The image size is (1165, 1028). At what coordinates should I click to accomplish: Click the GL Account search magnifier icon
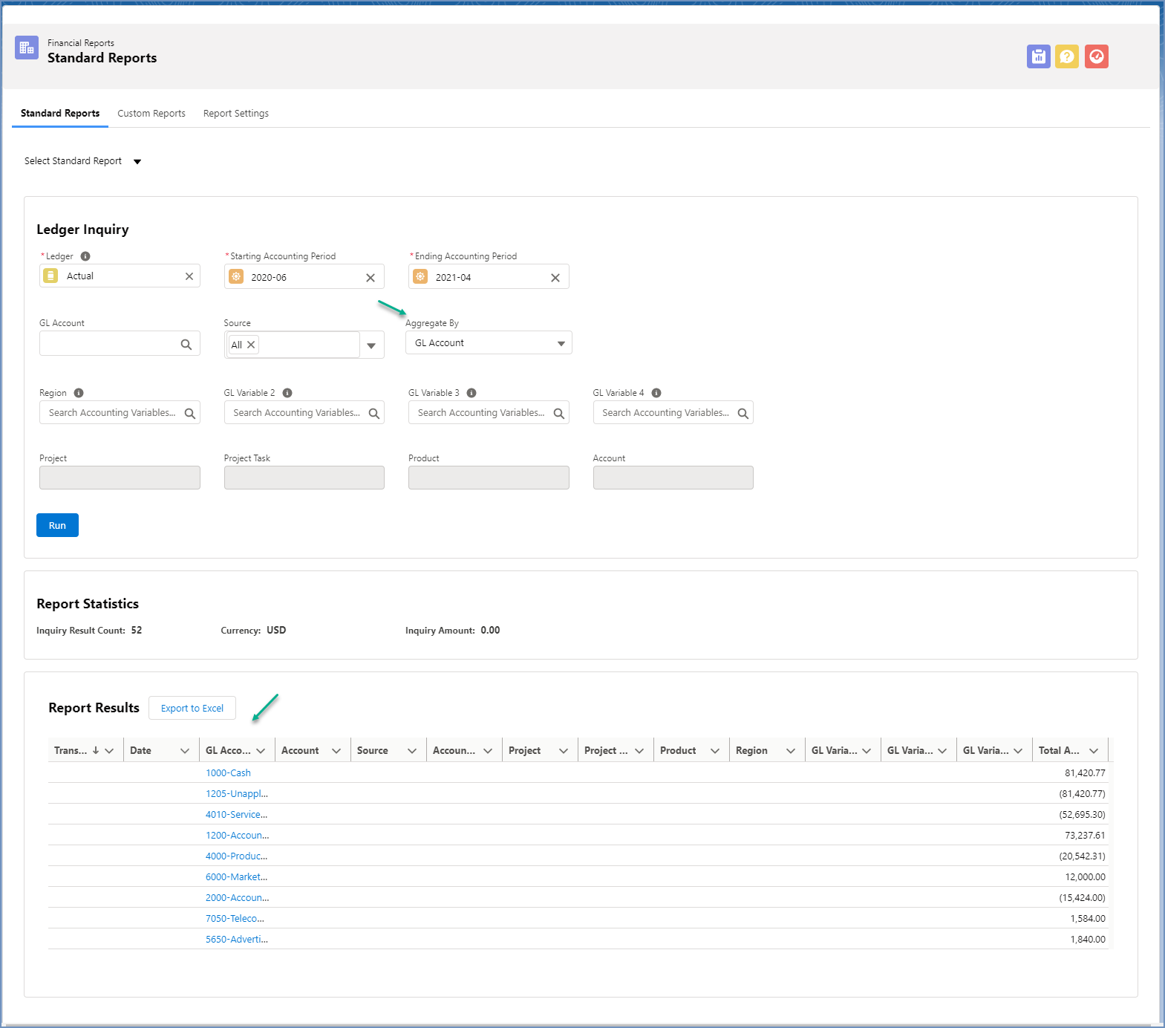tap(186, 345)
